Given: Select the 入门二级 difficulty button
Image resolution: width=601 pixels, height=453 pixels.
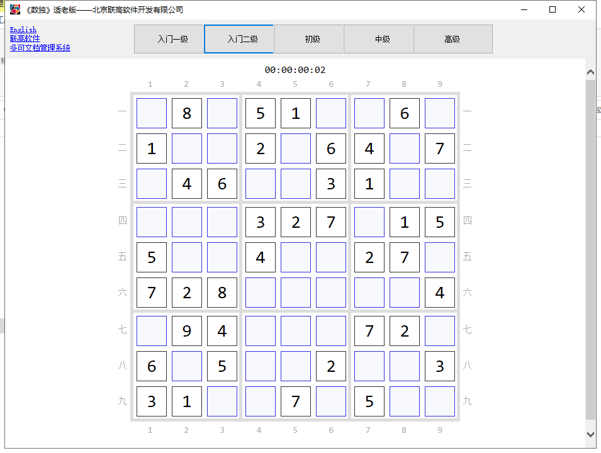Looking at the screenshot, I should point(239,39).
